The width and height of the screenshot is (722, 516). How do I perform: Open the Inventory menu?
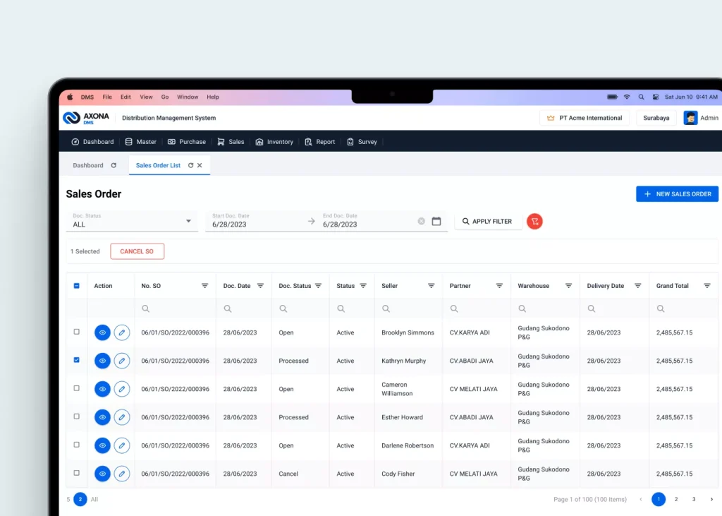click(x=274, y=142)
